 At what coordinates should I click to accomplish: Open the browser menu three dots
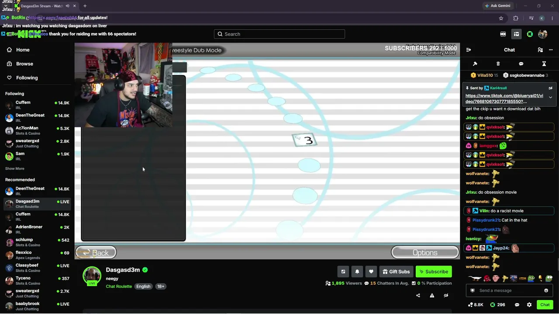(552, 18)
